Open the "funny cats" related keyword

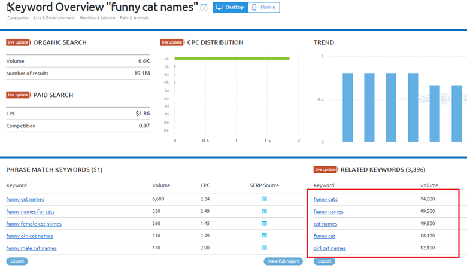(326, 199)
